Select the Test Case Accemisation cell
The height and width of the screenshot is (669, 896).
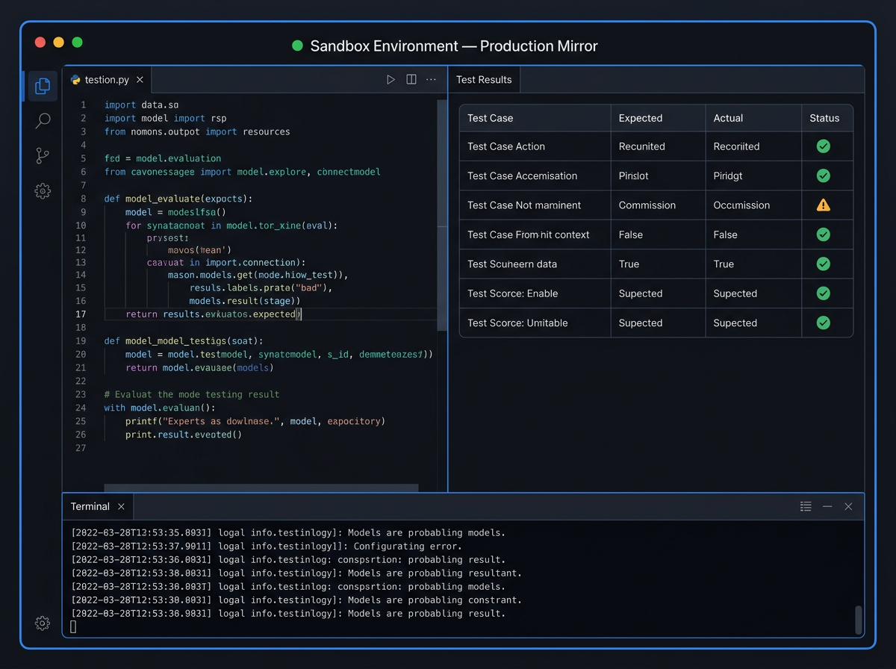[522, 175]
